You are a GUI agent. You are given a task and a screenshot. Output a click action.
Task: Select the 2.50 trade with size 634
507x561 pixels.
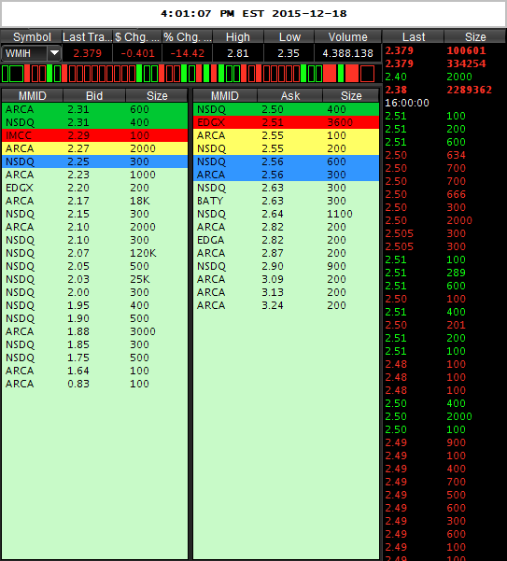444,155
